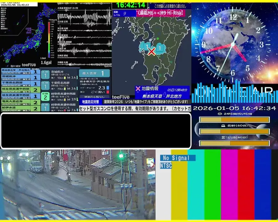Click the 長針(60分) progress bar
The height and width of the screenshot is (222, 278).
[x=234, y=131]
